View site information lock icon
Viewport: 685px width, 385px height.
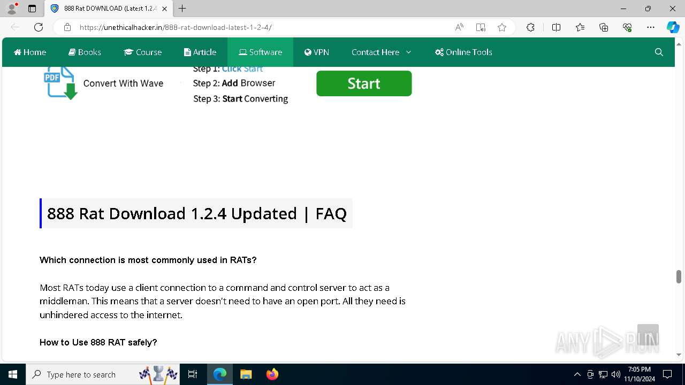[x=67, y=27]
